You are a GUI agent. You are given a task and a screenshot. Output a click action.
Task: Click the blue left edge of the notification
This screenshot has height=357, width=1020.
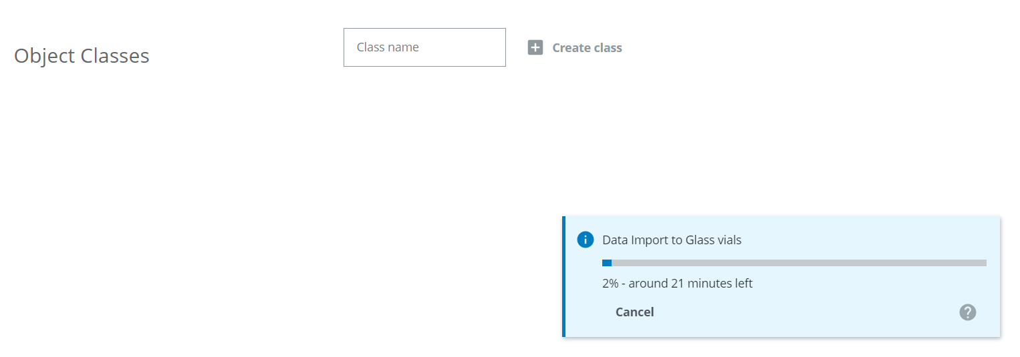click(x=564, y=276)
